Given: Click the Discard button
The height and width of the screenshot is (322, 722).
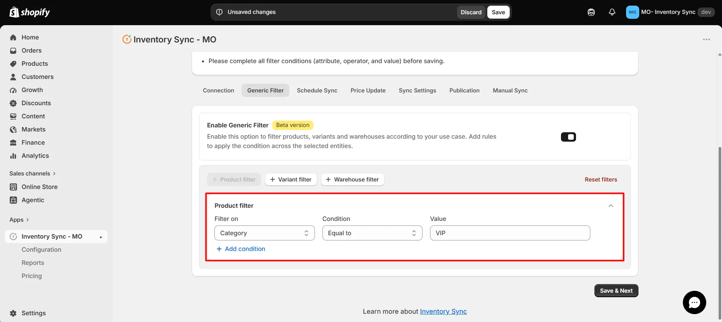Looking at the screenshot, I should pos(471,12).
